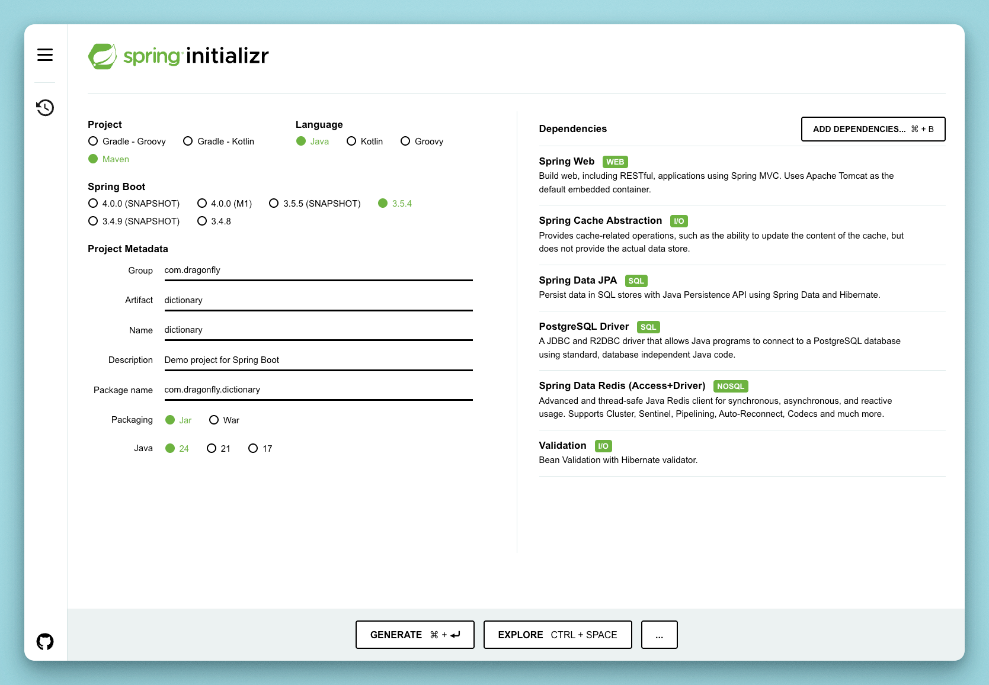The width and height of the screenshot is (989, 685).
Task: Click the Explore button
Action: [557, 635]
